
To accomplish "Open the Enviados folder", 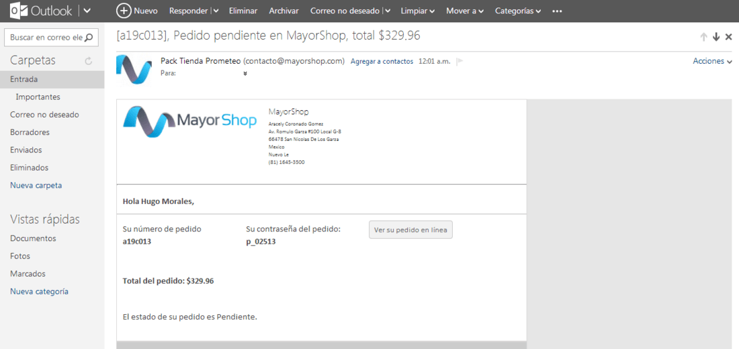I will point(26,150).
